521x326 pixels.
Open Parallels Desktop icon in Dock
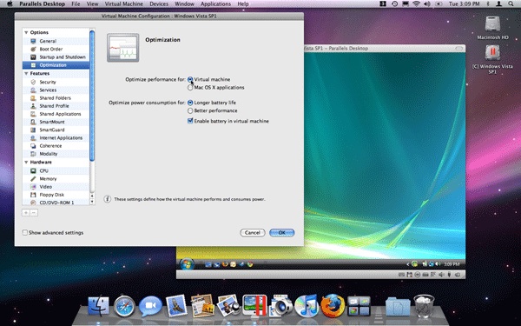[254, 305]
